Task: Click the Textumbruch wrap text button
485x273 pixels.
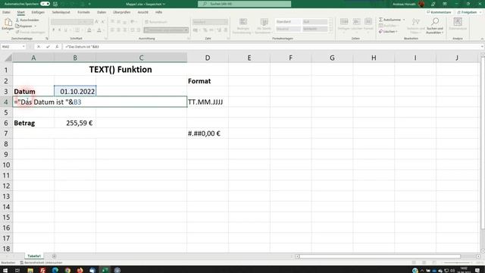Action: pos(156,22)
